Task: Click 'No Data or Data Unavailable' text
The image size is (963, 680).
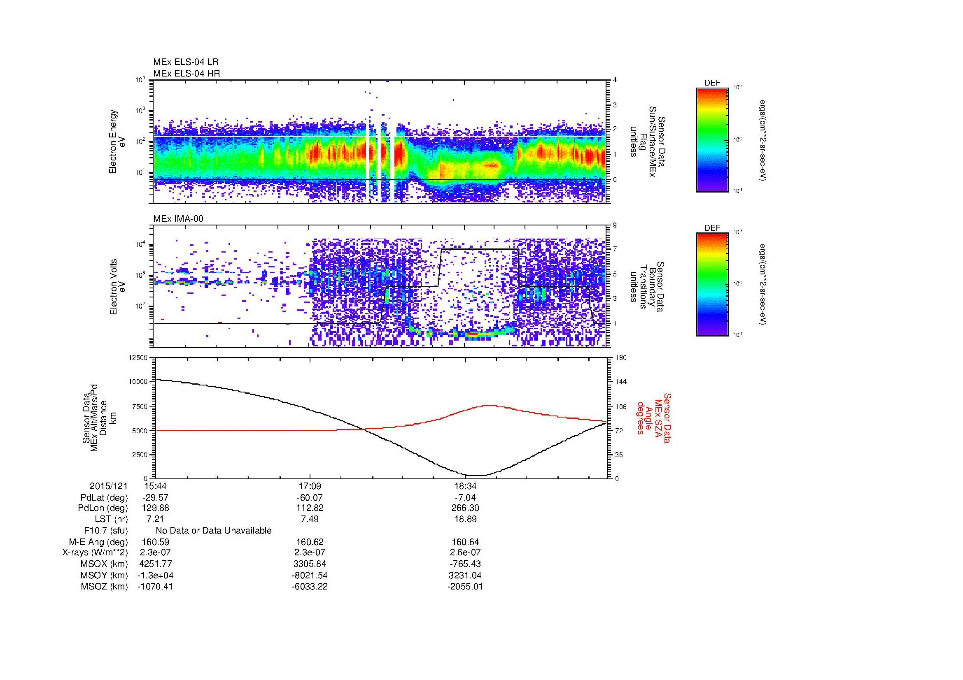Action: (x=214, y=531)
